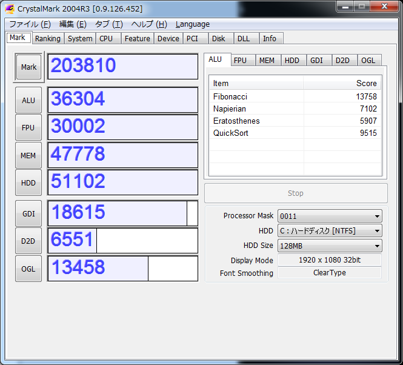The height and width of the screenshot is (365, 403).
Task: Run the GDI benchmark button
Action: coord(28,213)
